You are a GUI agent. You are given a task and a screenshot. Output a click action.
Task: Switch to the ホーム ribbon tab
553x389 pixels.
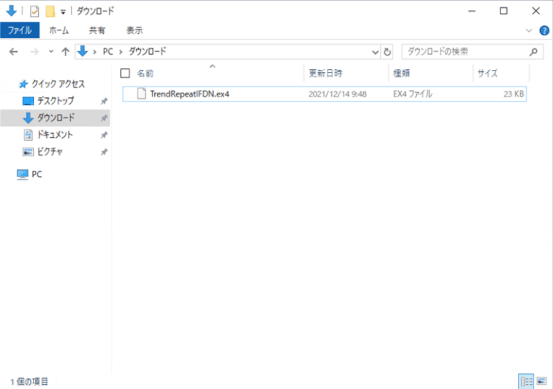(59, 30)
